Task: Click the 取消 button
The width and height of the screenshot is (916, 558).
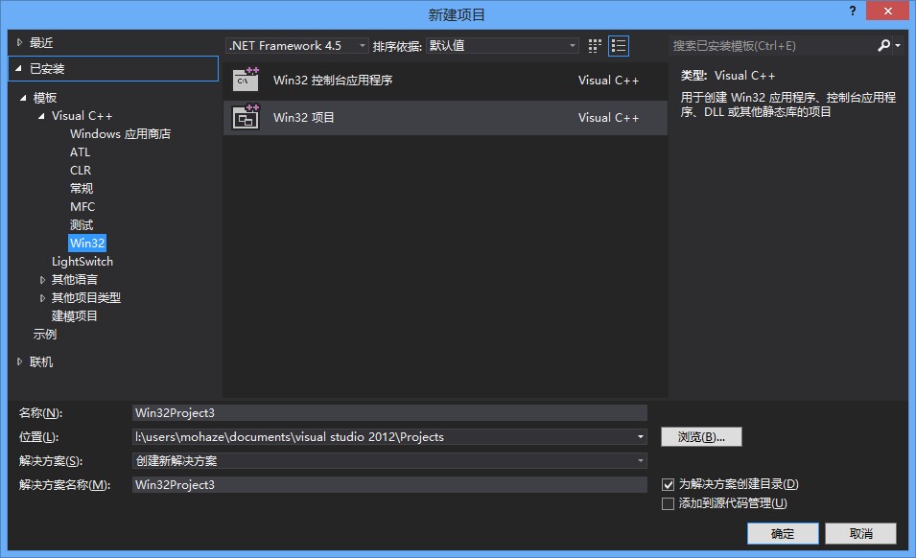Action: click(860, 533)
